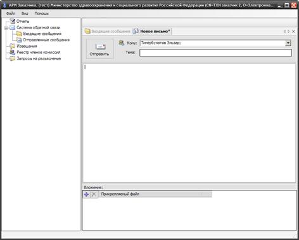Click into the message body area

tap(189, 123)
